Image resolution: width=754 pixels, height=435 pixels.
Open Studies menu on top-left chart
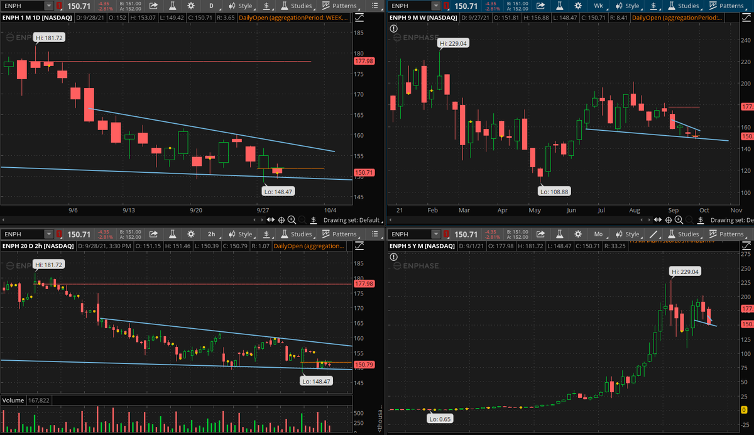tap(296, 6)
